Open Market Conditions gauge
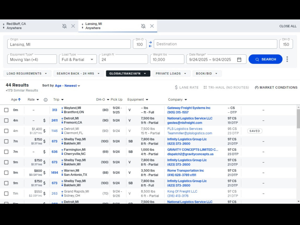Viewport: 300px width, 225px height. coord(276,87)
